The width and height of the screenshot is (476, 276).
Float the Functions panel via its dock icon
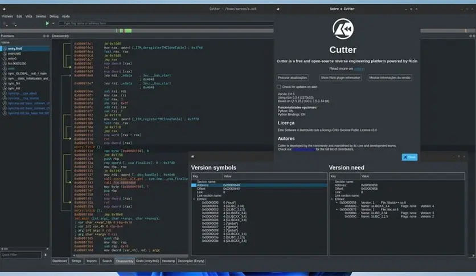pos(44,36)
